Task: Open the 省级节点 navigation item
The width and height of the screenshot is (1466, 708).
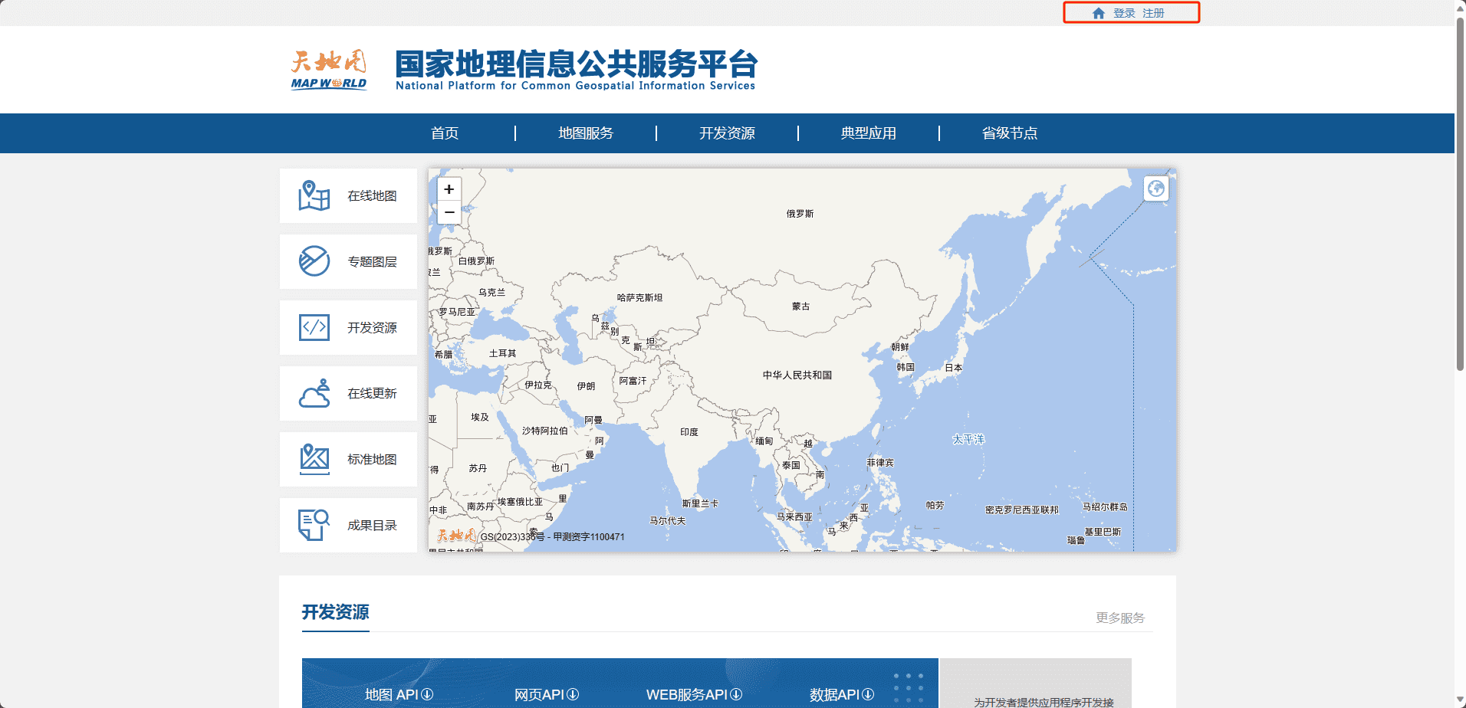Action: click(x=1009, y=133)
